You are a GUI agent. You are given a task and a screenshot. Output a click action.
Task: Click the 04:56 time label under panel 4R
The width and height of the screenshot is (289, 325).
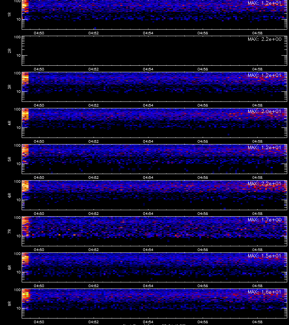coord(203,141)
